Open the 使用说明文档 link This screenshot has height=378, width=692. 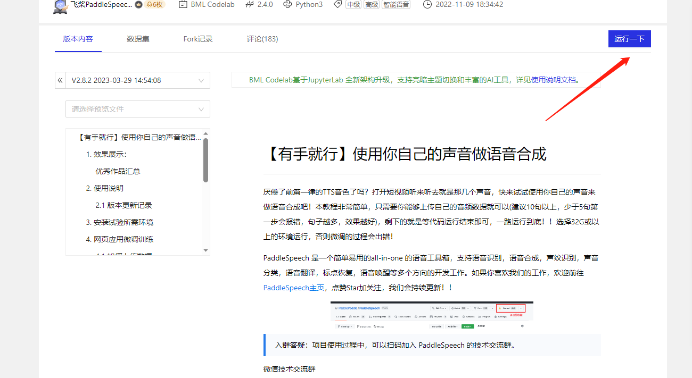(x=554, y=80)
